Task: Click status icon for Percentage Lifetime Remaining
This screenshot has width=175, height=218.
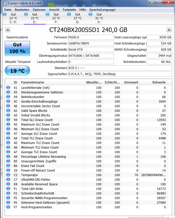Action: coord(8,156)
